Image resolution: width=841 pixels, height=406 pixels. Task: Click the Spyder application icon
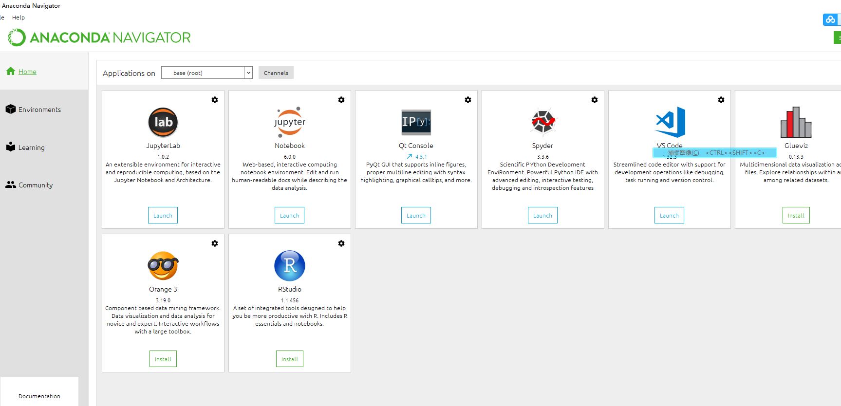(x=543, y=122)
